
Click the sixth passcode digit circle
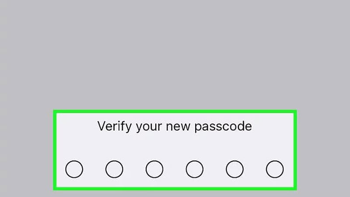pos(275,169)
